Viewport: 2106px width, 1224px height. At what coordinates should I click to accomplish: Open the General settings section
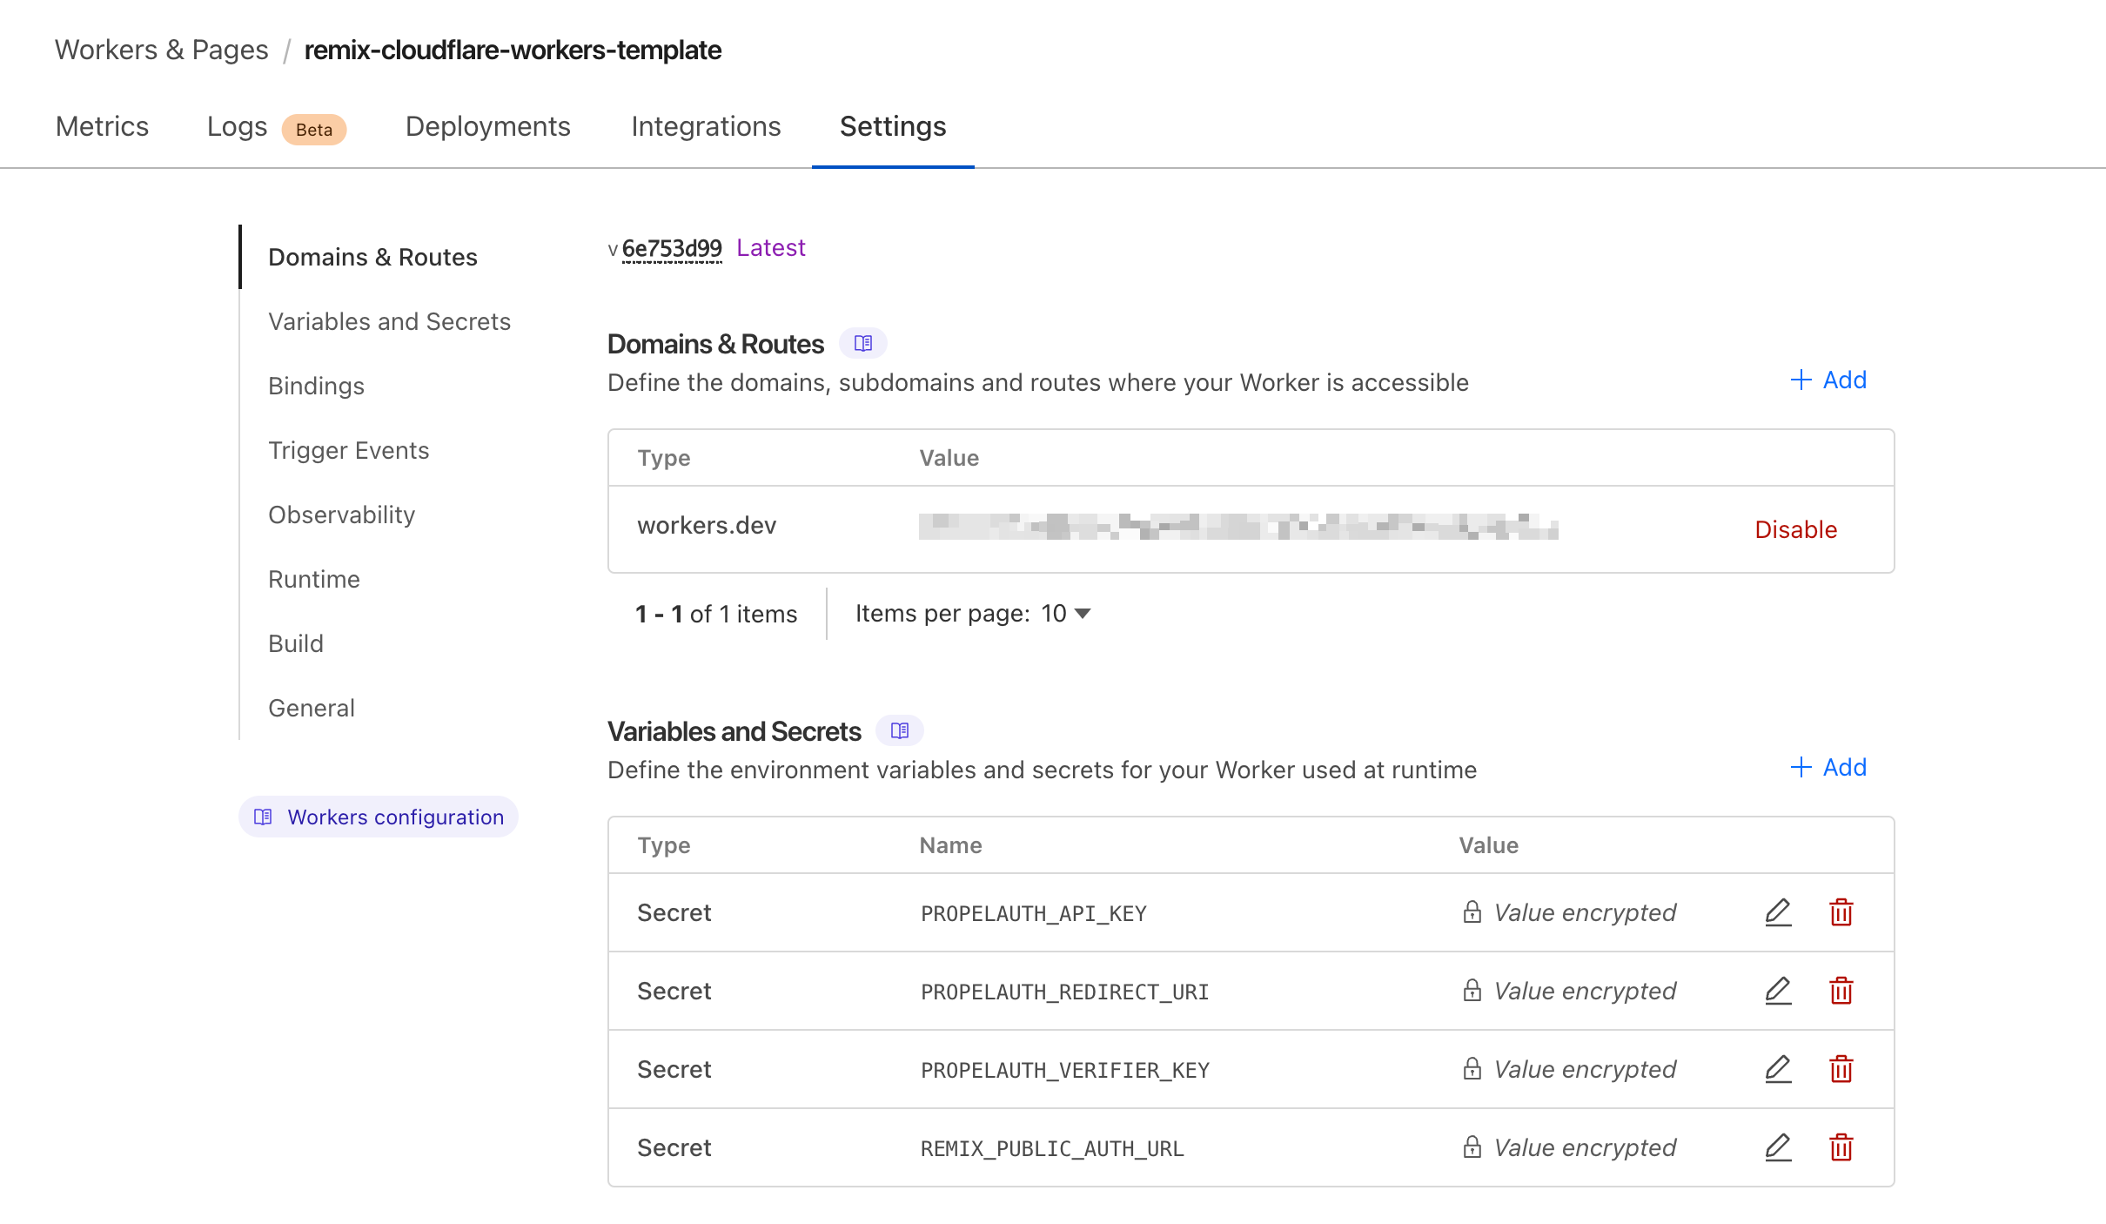click(312, 707)
